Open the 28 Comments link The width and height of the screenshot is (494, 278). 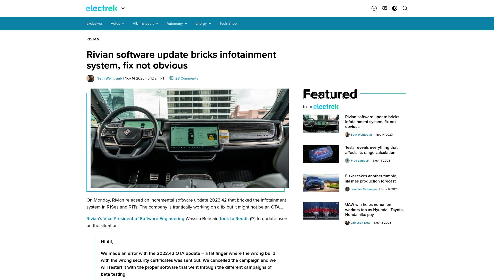pyautogui.click(x=187, y=78)
